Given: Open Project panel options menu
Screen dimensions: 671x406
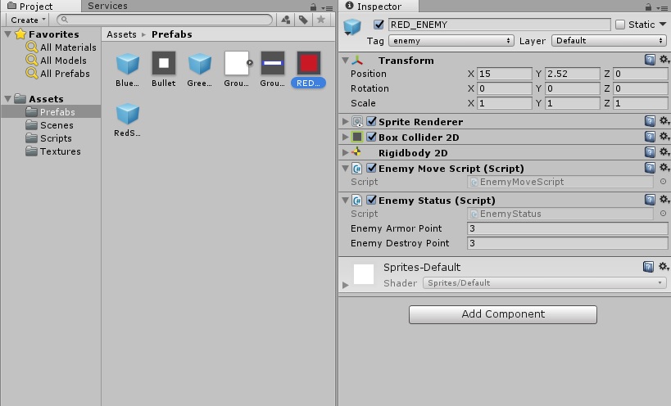Looking at the screenshot, I should (x=328, y=7).
